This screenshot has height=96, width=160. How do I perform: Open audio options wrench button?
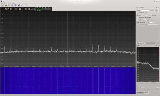[x=158, y=88]
